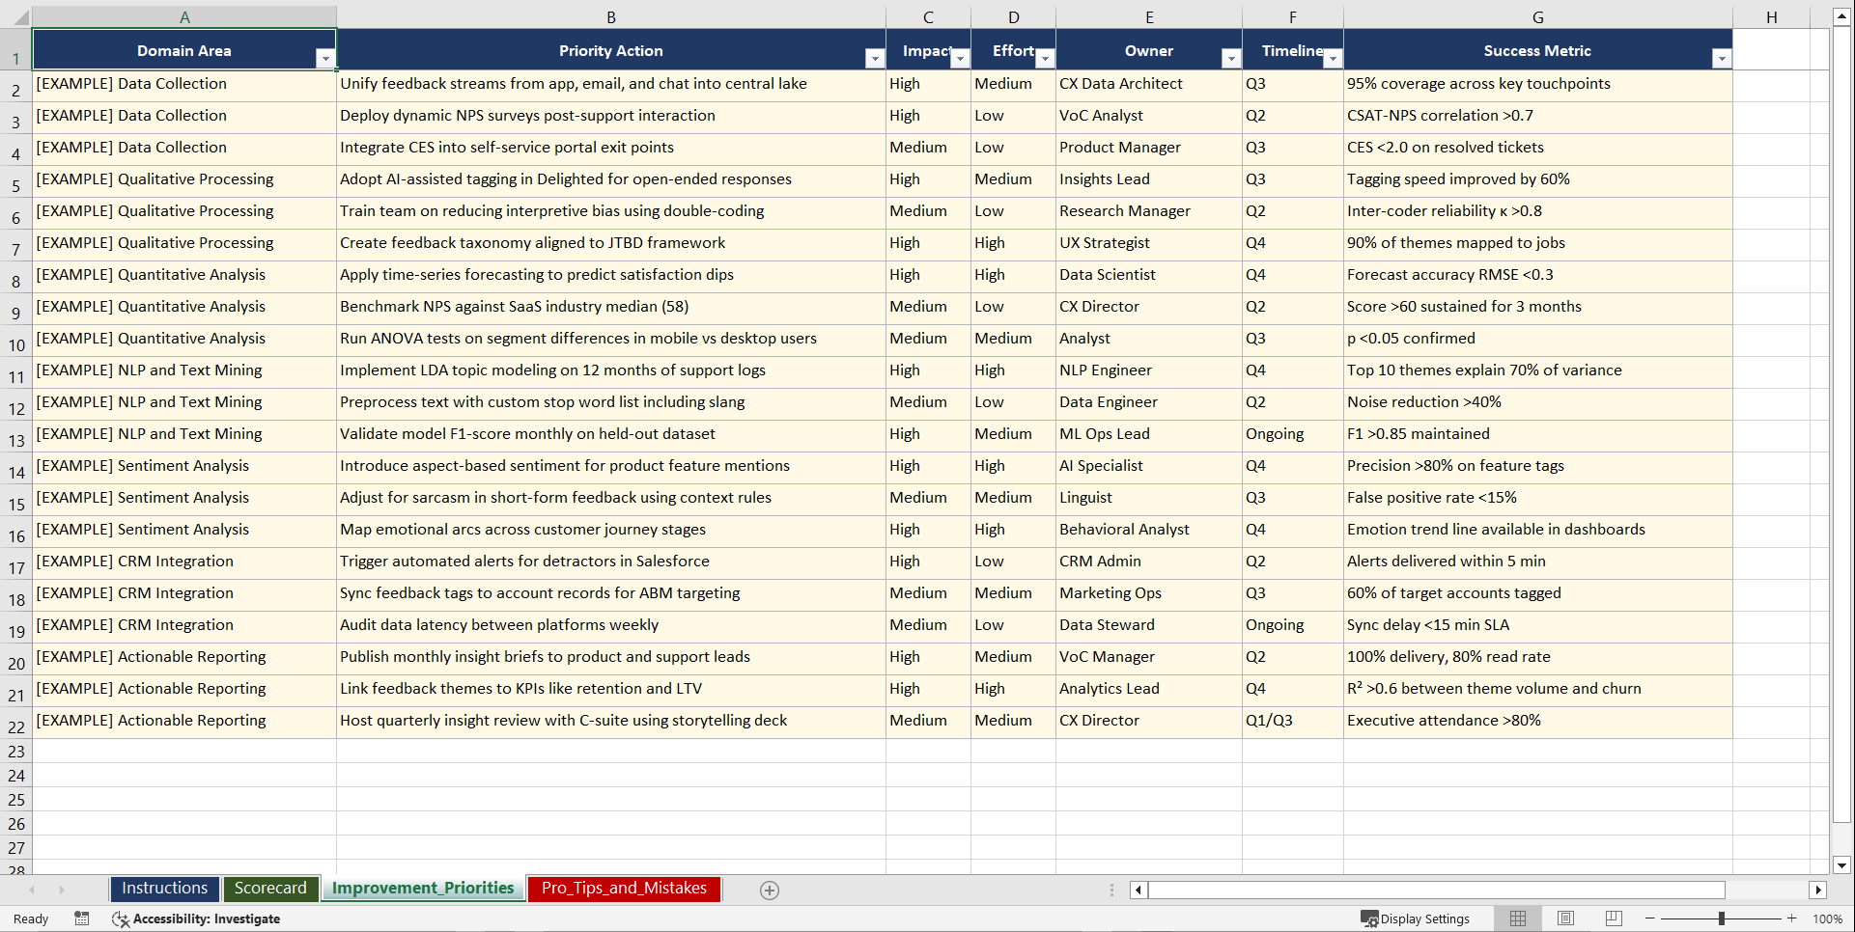Viewport: 1855px width, 932px height.
Task: Switch to Normal view in status bar
Action: pos(1517,918)
